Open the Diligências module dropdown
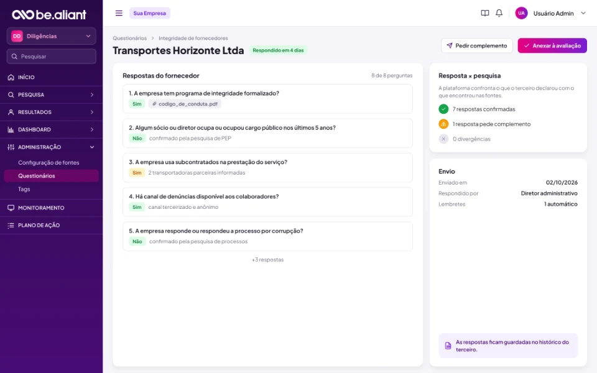Screen dimensions: 597x373 pos(52,36)
